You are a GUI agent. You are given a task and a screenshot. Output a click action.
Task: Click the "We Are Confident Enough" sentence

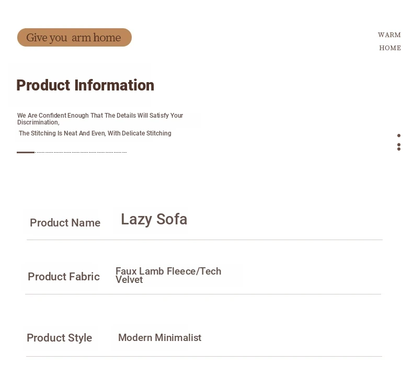pyautogui.click(x=100, y=116)
